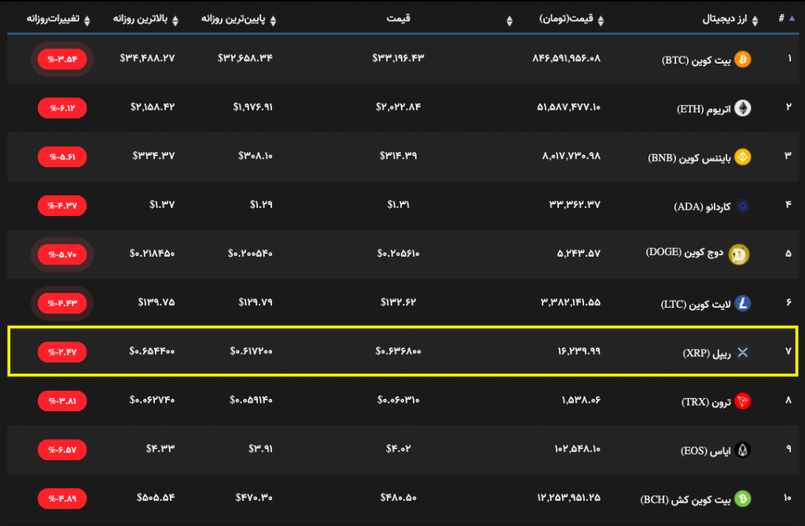Click the TRX daily change badge
805x526 pixels.
[x=62, y=401]
